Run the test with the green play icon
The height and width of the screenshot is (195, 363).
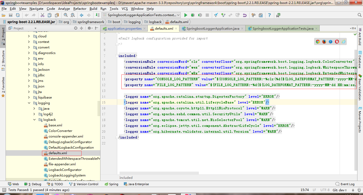[186, 15]
